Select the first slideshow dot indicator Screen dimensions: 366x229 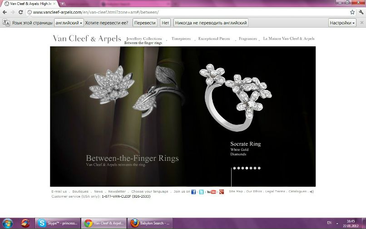coord(234,168)
